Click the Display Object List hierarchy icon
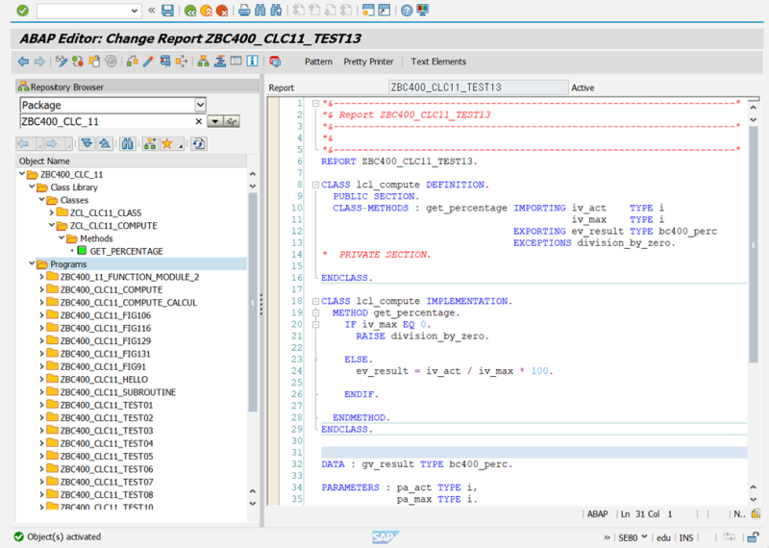The height and width of the screenshot is (548, 769). (203, 62)
